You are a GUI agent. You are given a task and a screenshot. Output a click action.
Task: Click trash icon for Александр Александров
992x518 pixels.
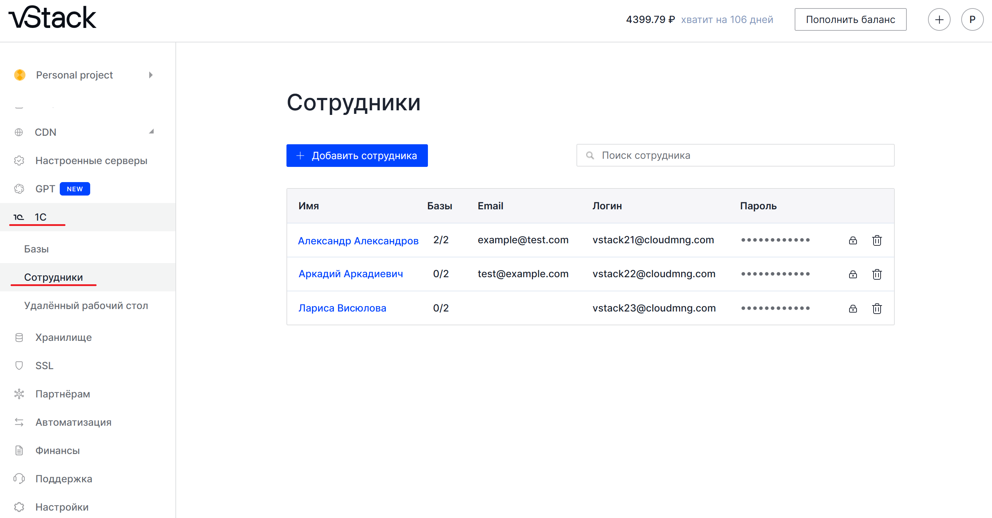click(876, 240)
